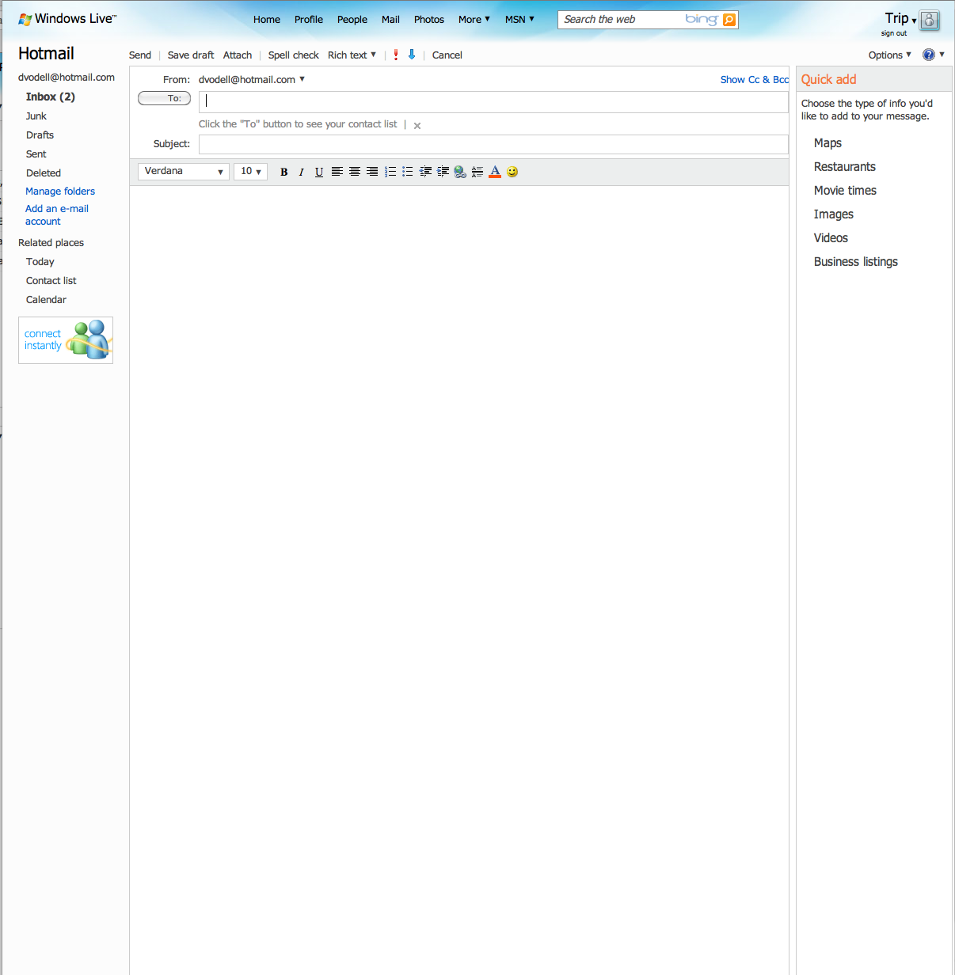Decrease paragraph indent

pos(426,172)
